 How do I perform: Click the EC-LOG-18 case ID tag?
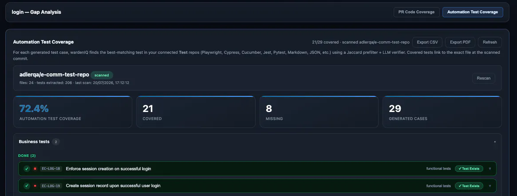pyautogui.click(x=51, y=168)
